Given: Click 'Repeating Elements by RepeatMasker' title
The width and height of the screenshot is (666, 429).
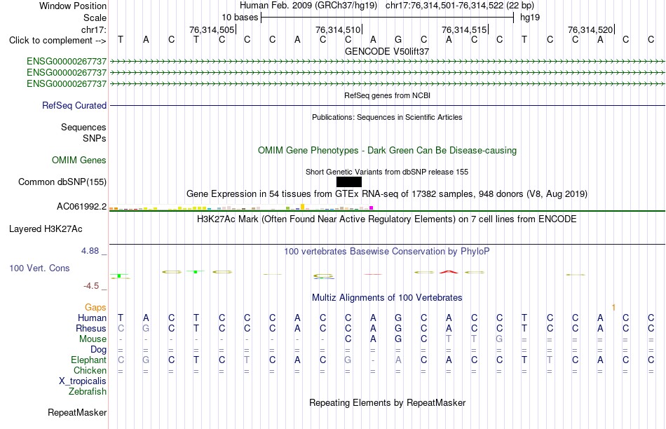Looking at the screenshot, I should click(388, 402).
